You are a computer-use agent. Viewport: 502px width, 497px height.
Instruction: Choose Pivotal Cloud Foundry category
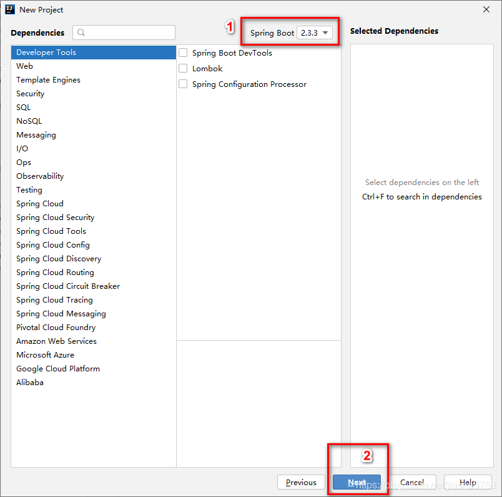(x=94, y=328)
